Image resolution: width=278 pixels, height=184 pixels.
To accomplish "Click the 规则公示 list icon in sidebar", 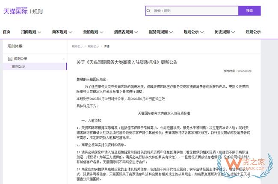I will 10,59.
